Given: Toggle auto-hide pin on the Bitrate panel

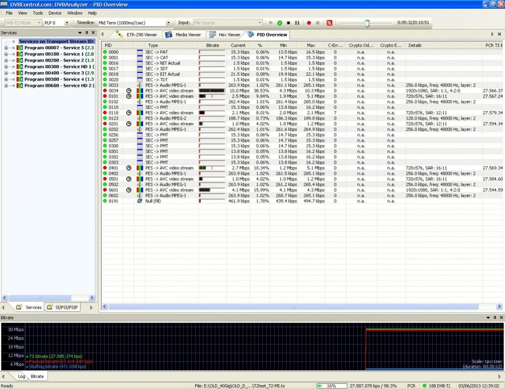Looking at the screenshot, I should click(x=495, y=318).
